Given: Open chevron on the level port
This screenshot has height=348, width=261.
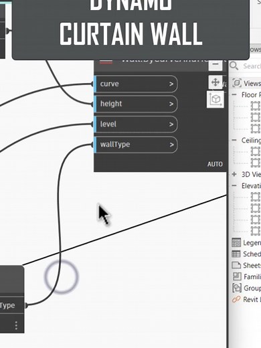Looking at the screenshot, I should [171, 124].
